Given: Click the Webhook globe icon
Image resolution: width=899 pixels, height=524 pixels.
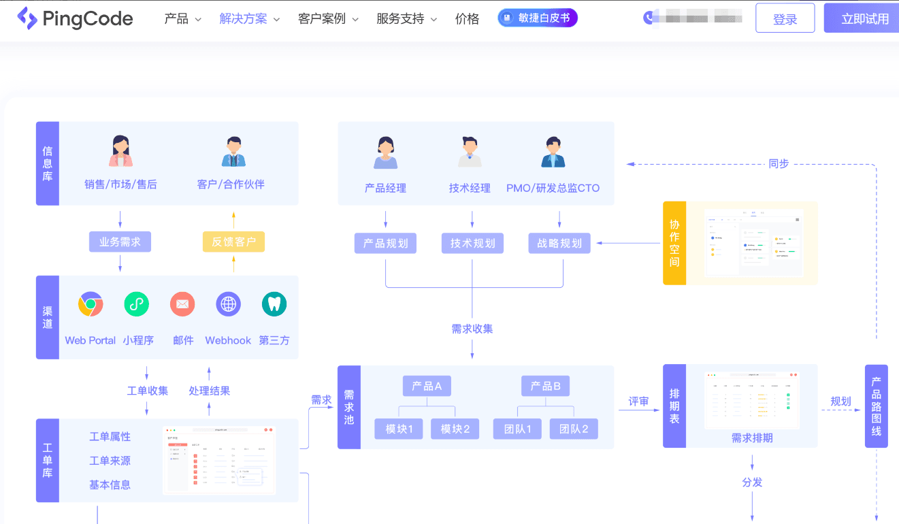Looking at the screenshot, I should coord(229,304).
